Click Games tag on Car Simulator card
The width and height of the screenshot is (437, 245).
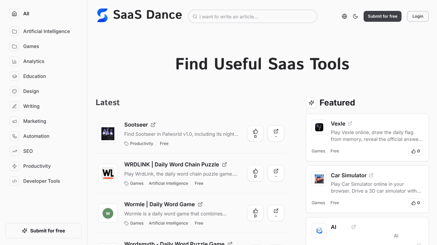[x=318, y=203]
